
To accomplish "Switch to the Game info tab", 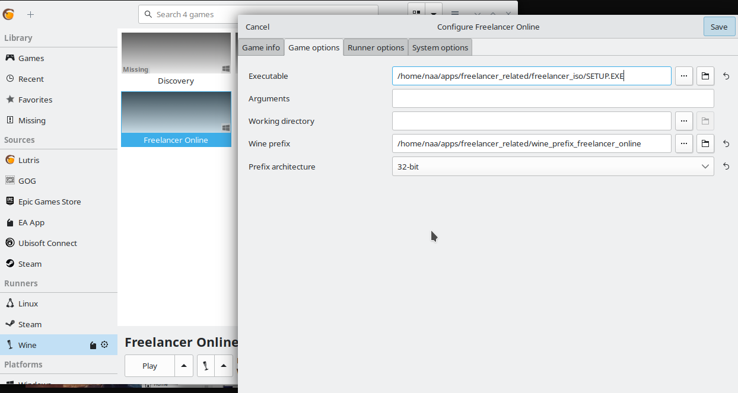I will point(261,47).
